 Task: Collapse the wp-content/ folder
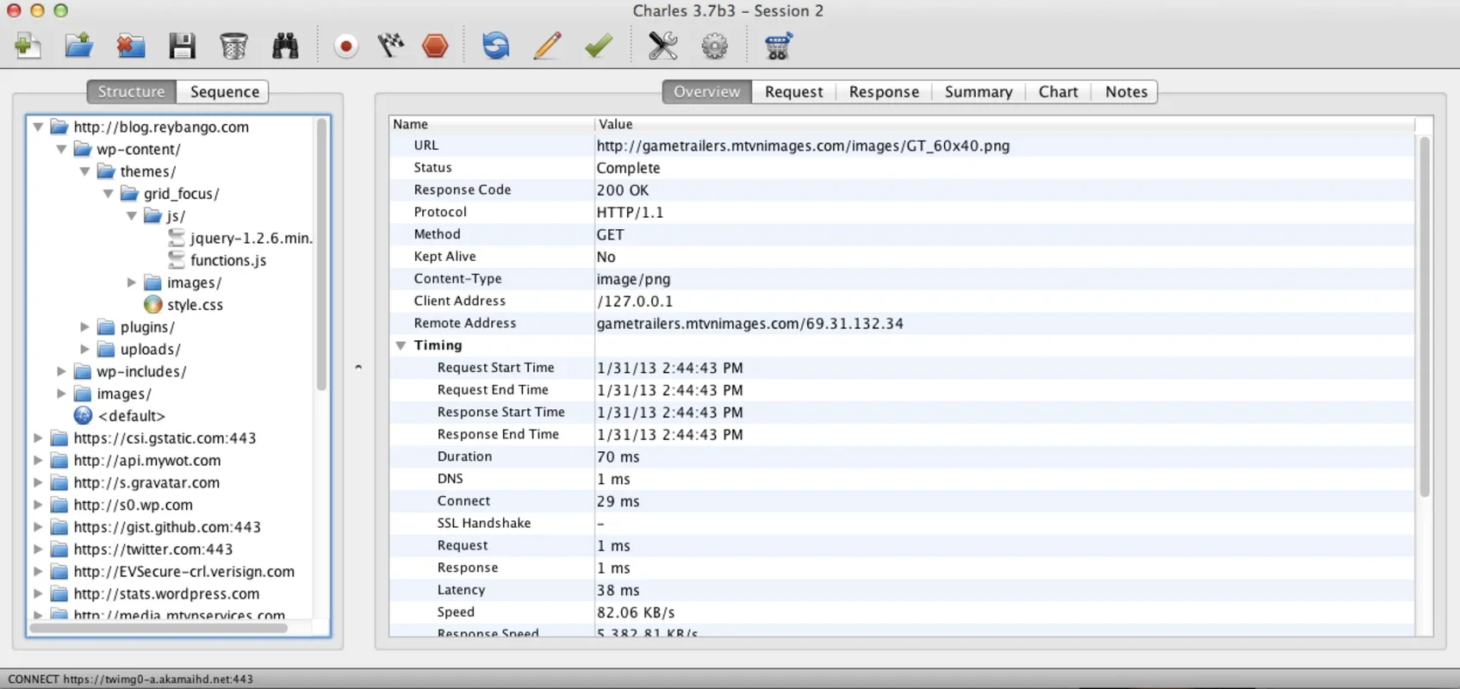[61, 149]
